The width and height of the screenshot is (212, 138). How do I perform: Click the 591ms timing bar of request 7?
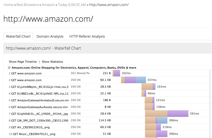point(166,114)
